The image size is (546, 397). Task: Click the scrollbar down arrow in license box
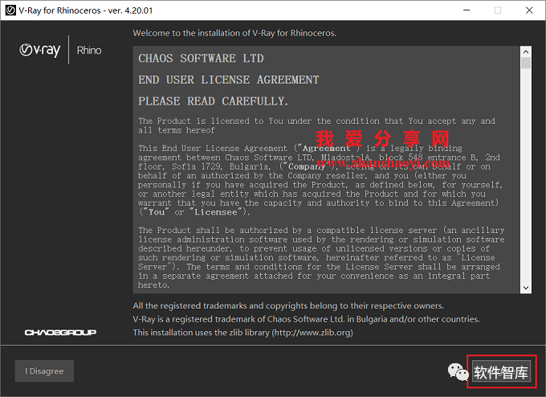tap(526, 288)
